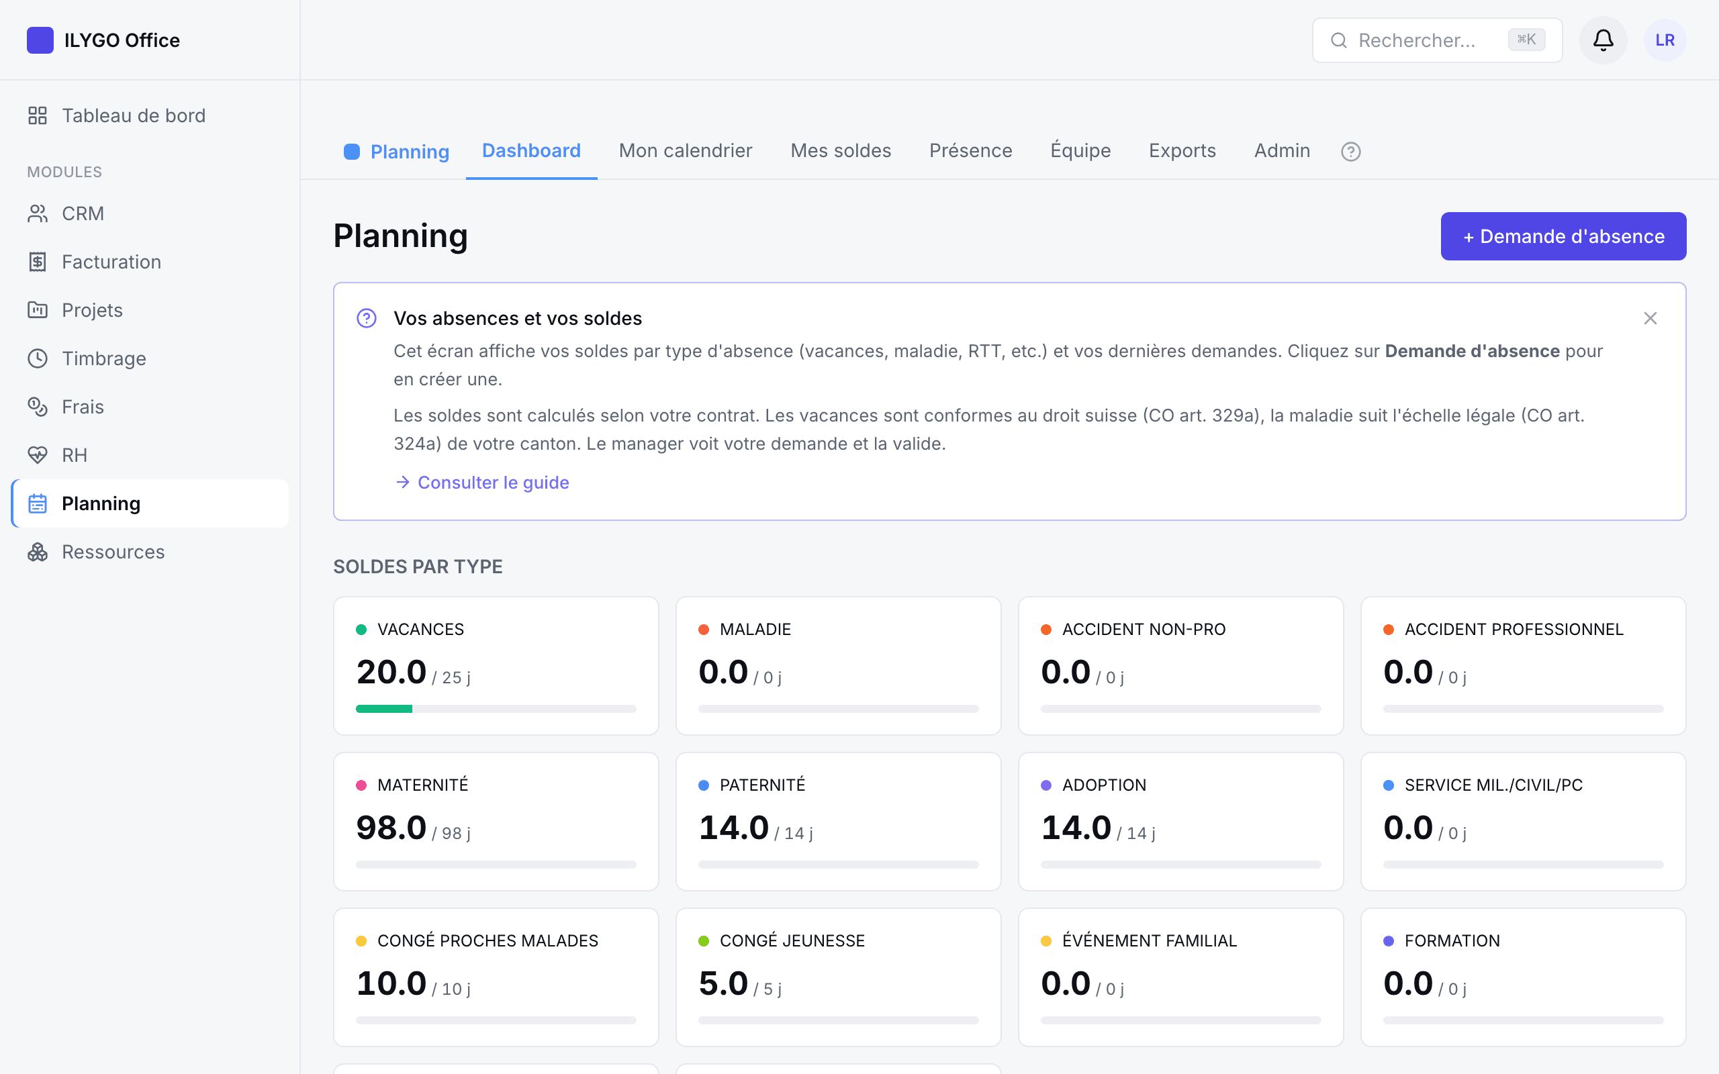1719x1074 pixels.
Task: Click the Ressources cubes icon
Action: 38,552
